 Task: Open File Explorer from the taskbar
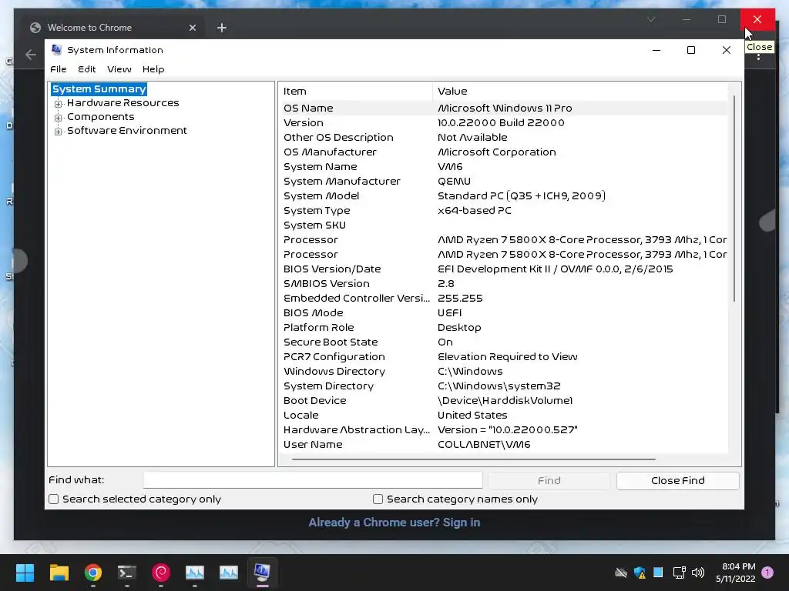pos(59,573)
